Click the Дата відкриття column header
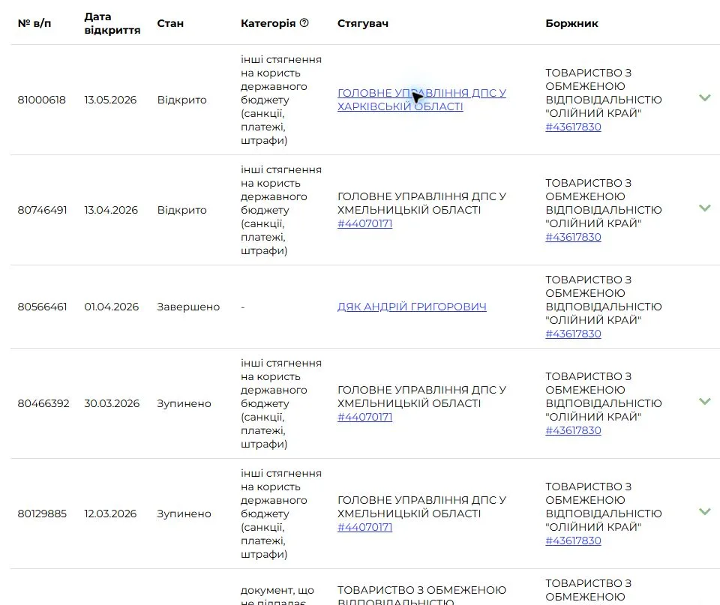The height and width of the screenshot is (605, 720). (112, 23)
